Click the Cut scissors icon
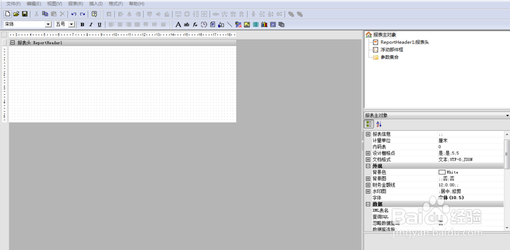Screen dimensions: 510x250 coord(37,14)
